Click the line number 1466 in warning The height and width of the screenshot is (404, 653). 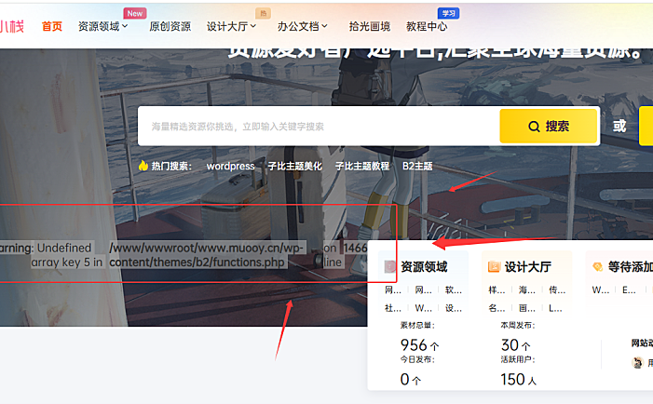[x=355, y=248]
